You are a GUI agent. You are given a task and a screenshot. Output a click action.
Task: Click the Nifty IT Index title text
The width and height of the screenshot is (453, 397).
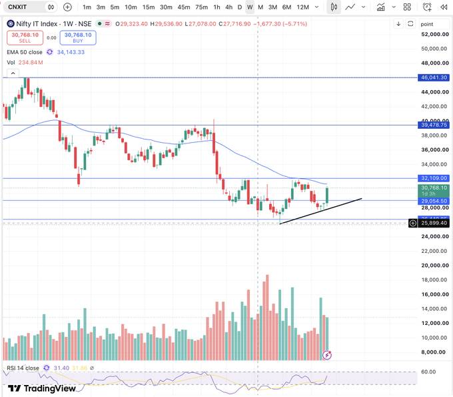click(54, 24)
